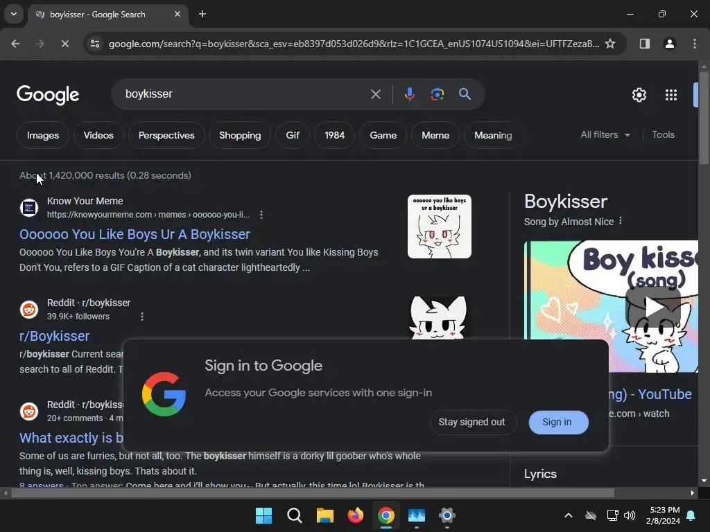Open Oooooo You Like Boys Ur A Boykisser link
Screen dimensions: 710x532
point(135,234)
